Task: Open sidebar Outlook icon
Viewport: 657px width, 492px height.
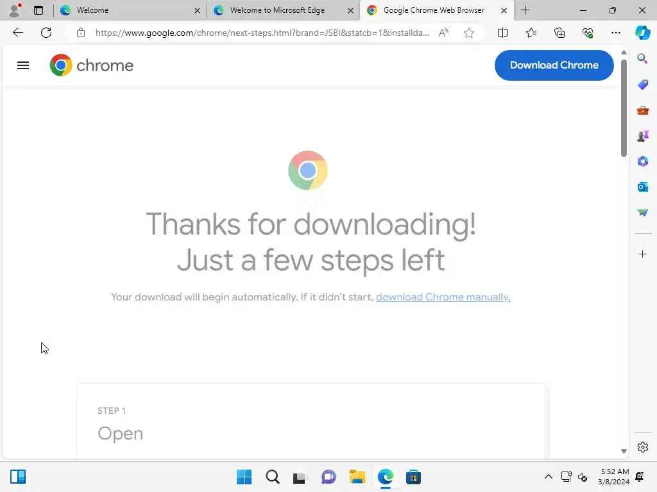Action: click(642, 186)
